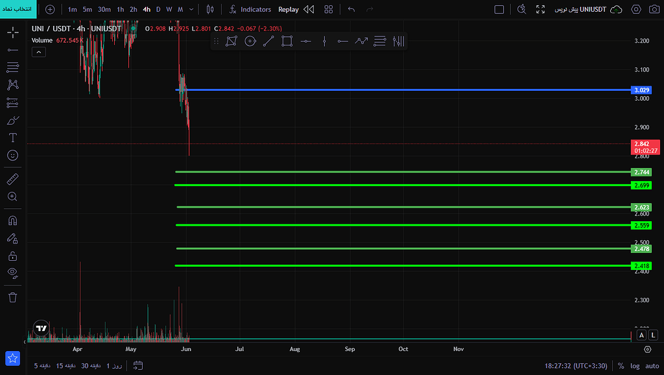Click the انتخاب نماد symbol button

18,9
